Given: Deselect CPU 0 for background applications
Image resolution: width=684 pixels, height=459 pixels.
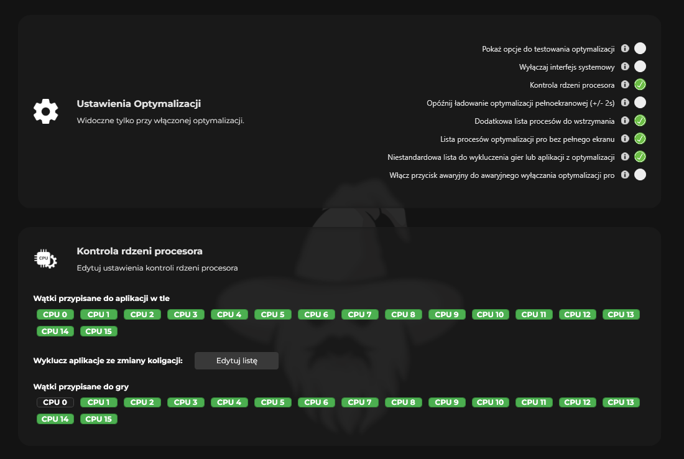Looking at the screenshot, I should coord(55,314).
